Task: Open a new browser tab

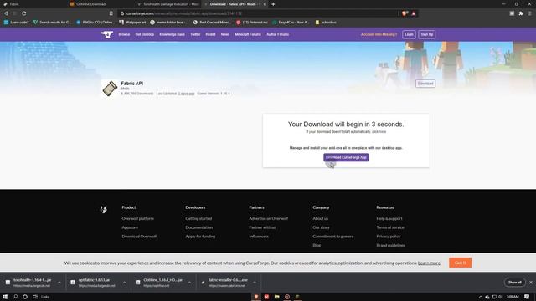Action: click(x=273, y=4)
